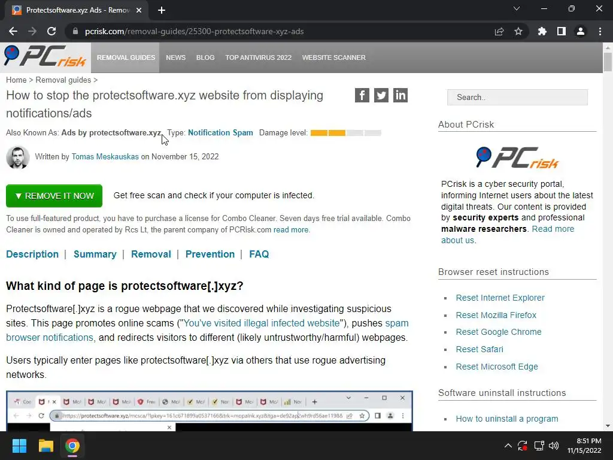Click inside the Search field
613x460 pixels.
[517, 97]
